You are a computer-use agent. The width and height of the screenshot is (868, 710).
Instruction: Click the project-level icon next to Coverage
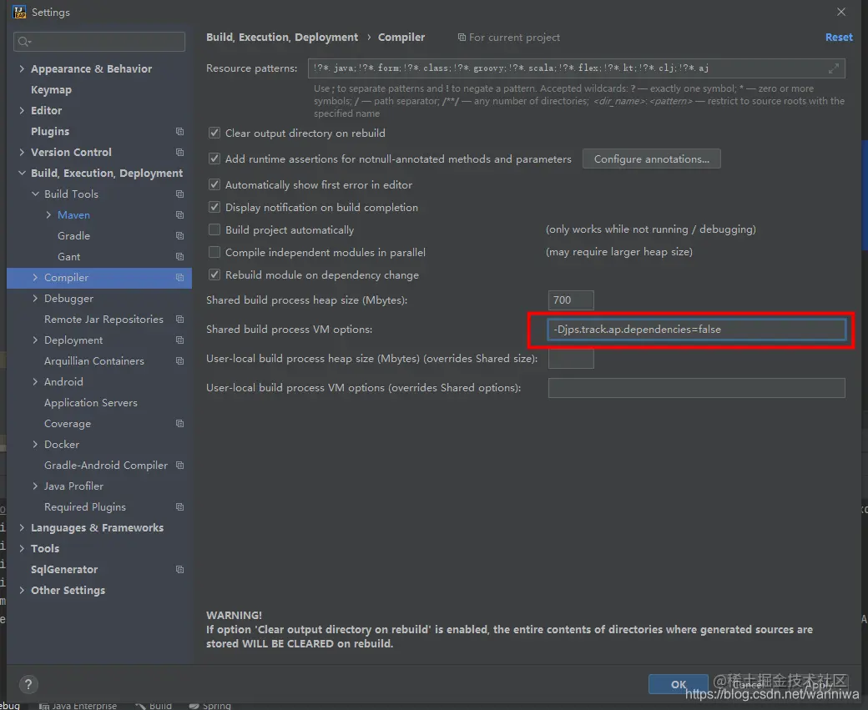tap(180, 423)
